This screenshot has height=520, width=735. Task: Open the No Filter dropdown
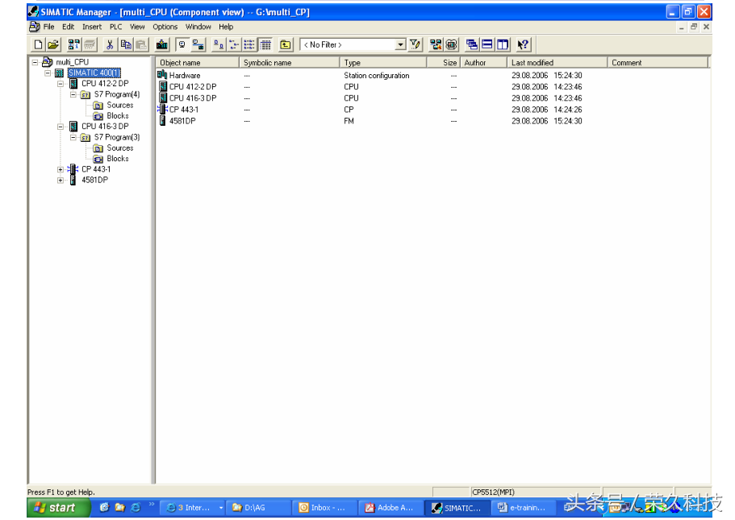coord(400,45)
